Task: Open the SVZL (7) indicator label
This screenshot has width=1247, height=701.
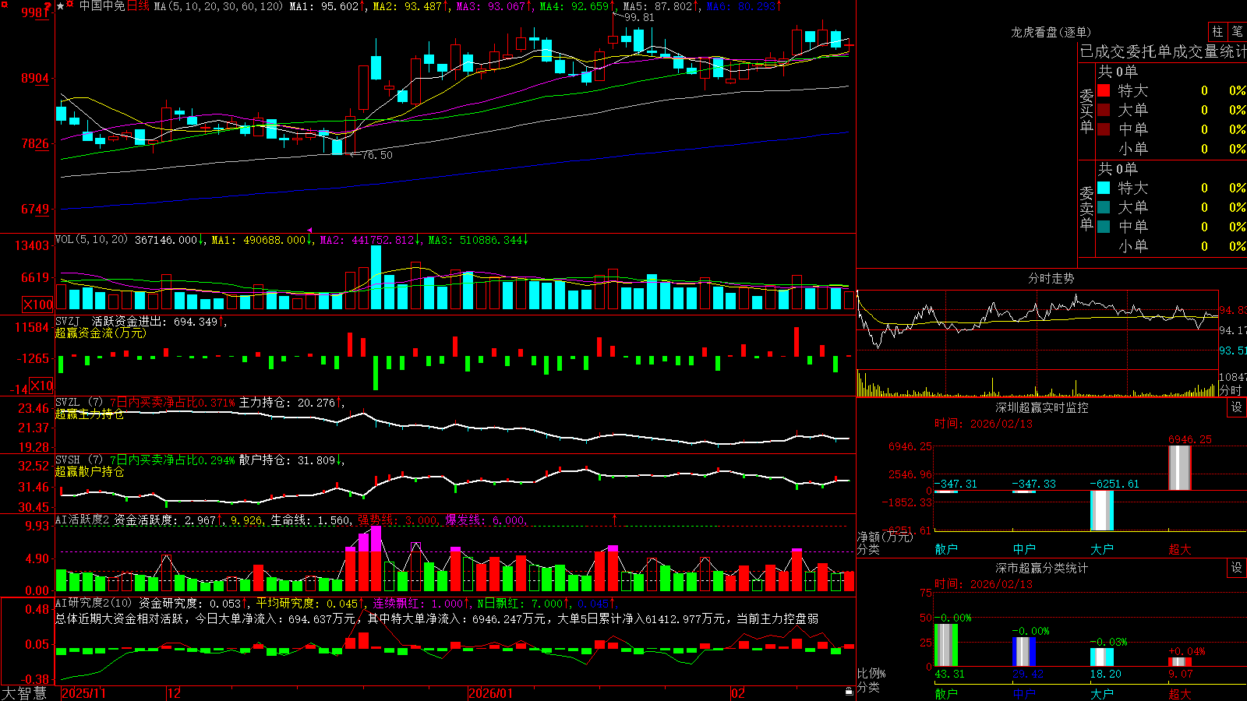Action: tap(79, 403)
